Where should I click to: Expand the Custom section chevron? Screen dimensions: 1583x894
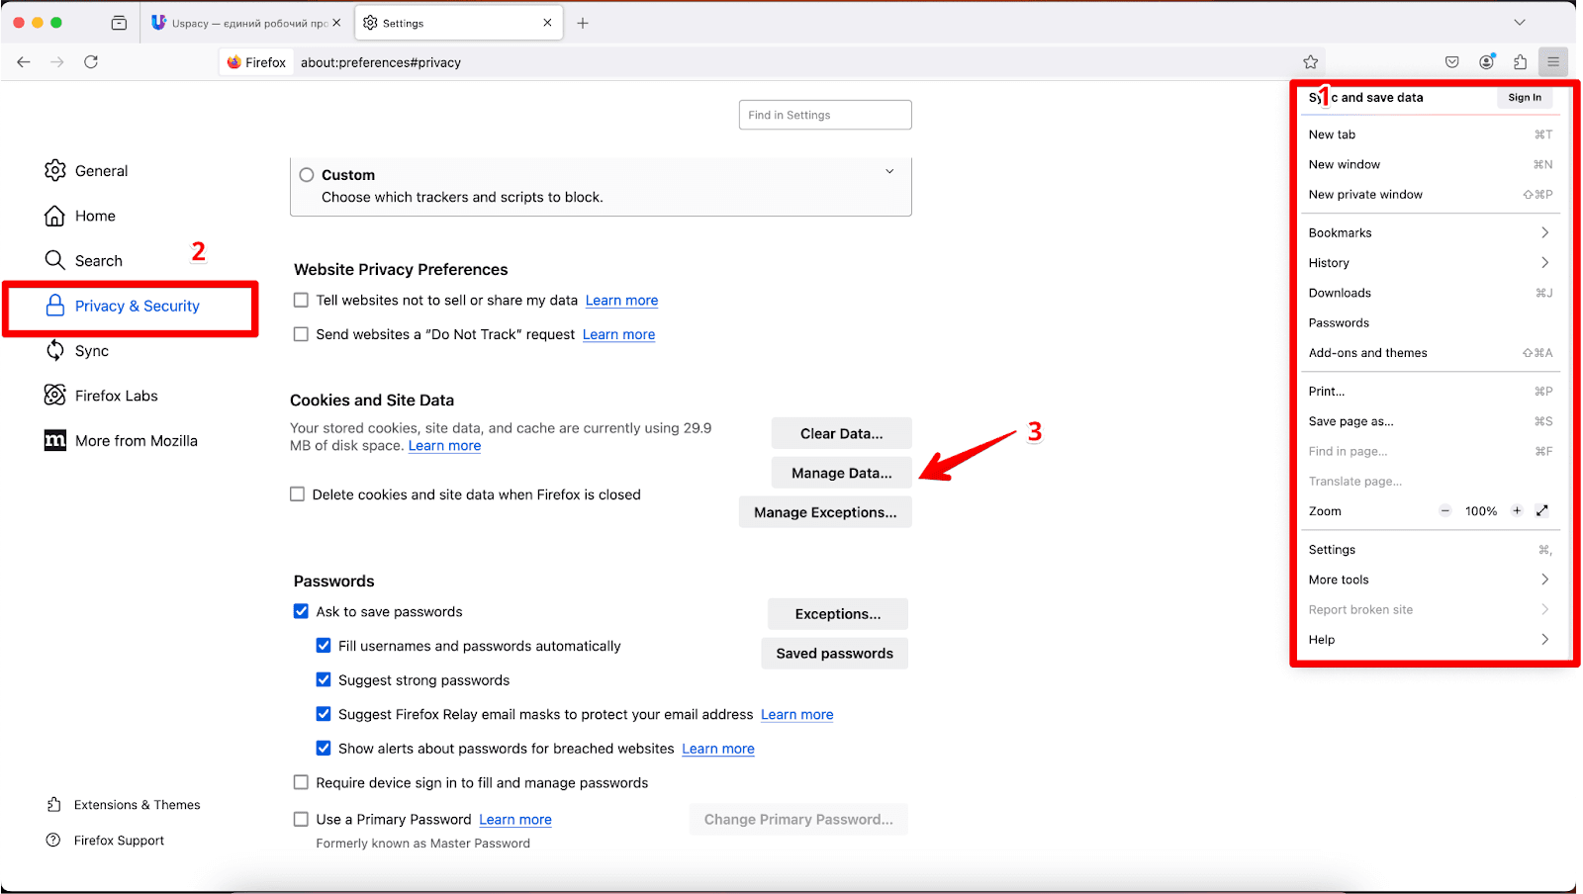click(889, 172)
